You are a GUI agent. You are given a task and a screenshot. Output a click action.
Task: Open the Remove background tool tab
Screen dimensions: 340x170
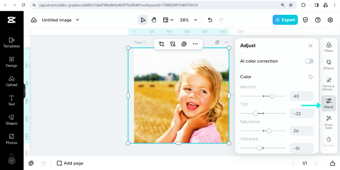(x=329, y=84)
